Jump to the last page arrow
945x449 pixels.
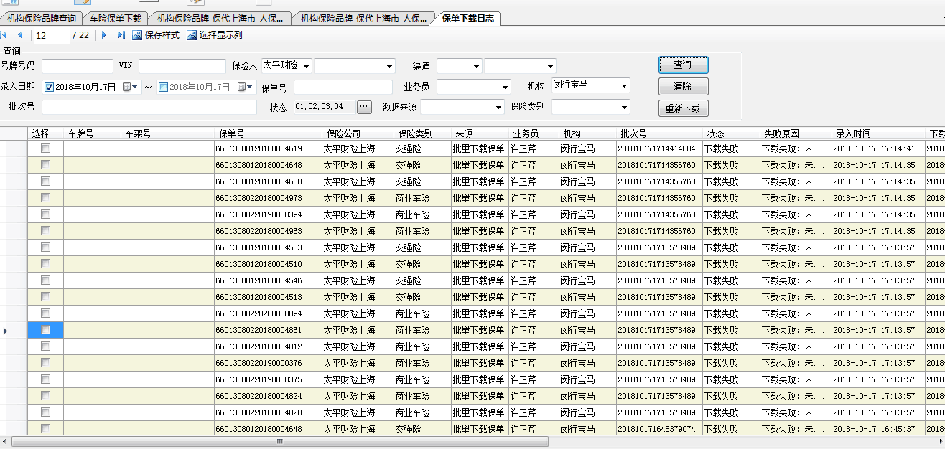click(121, 35)
